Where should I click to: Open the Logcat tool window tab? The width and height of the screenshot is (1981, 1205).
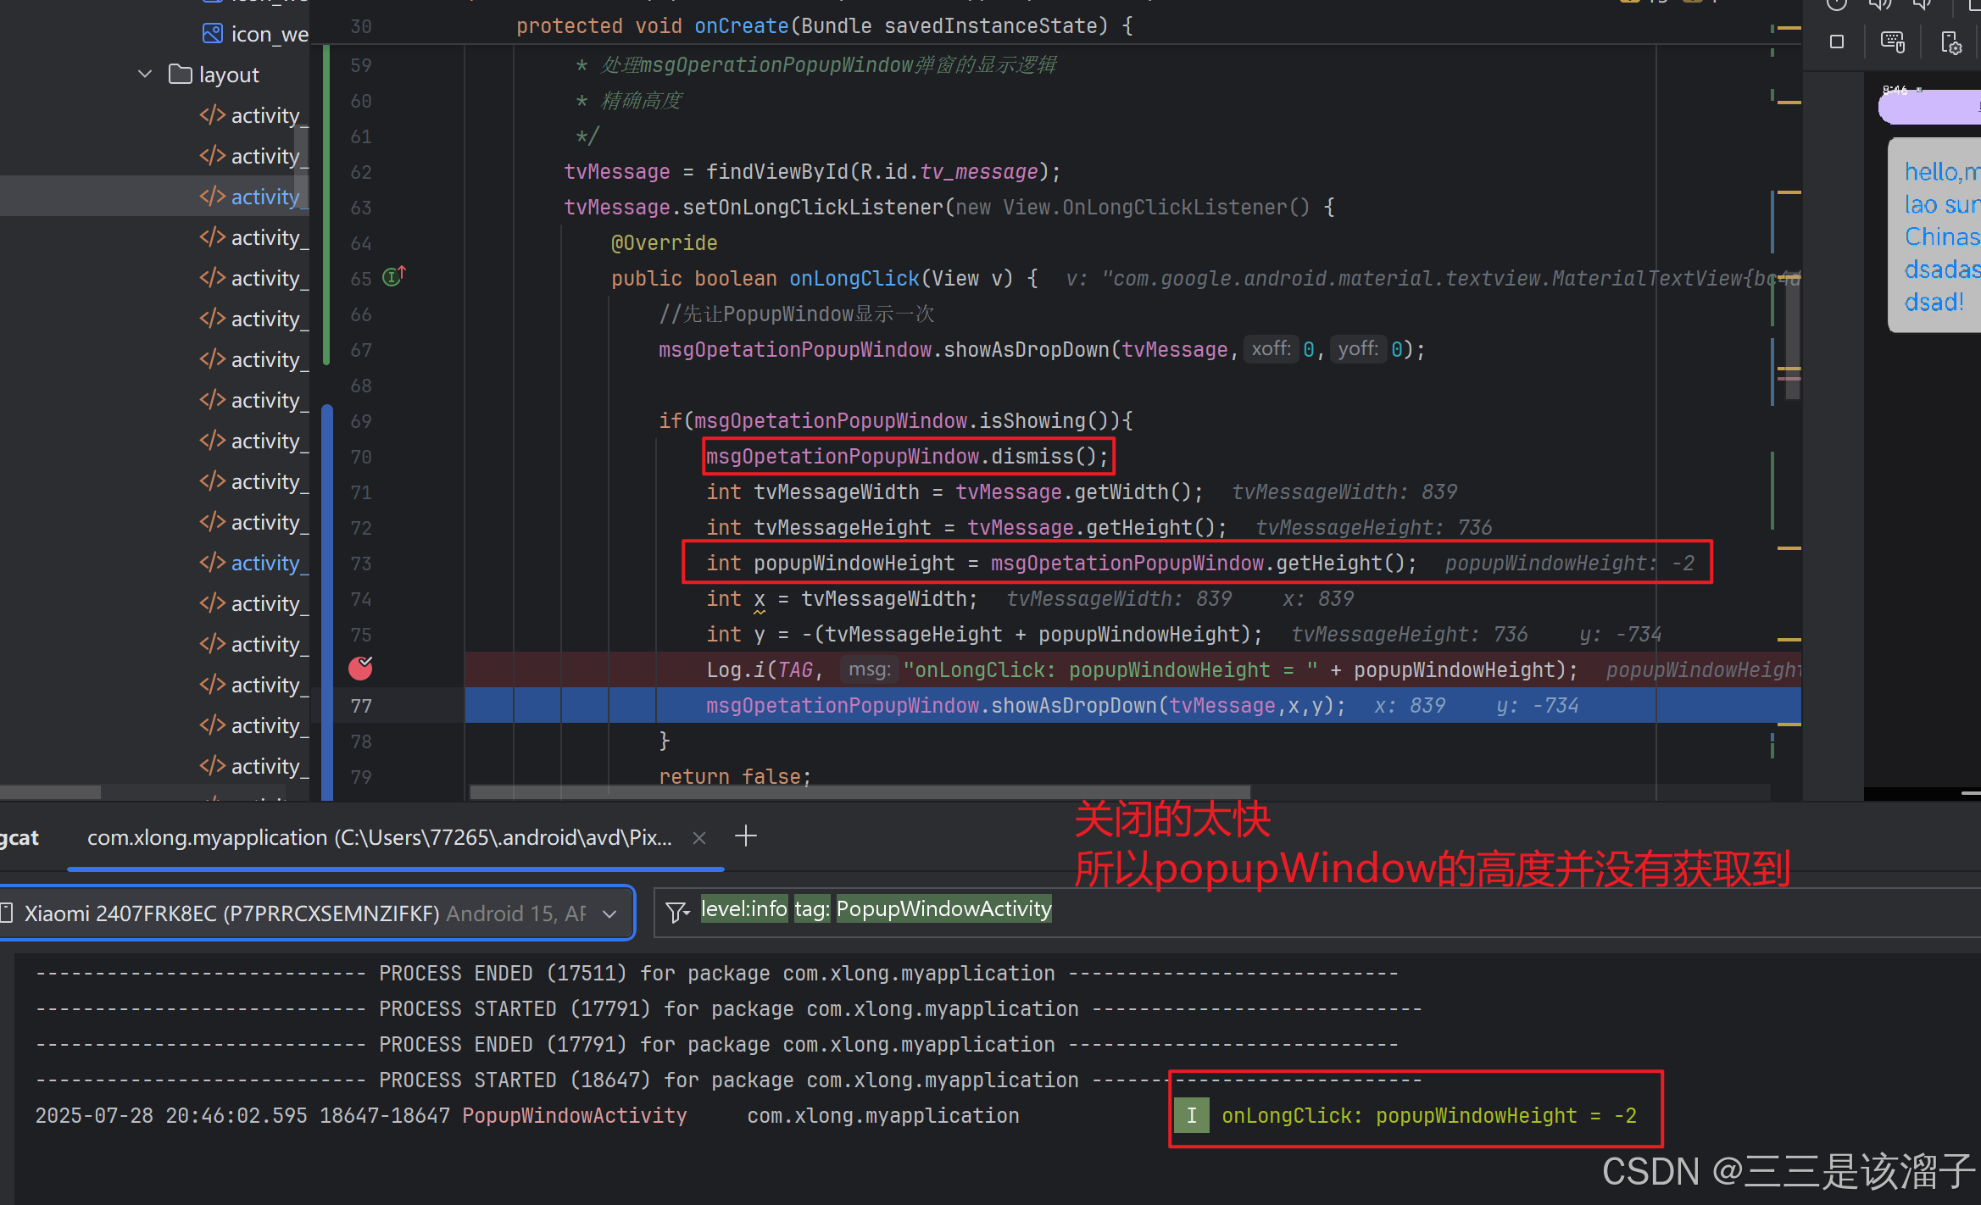click(19, 838)
